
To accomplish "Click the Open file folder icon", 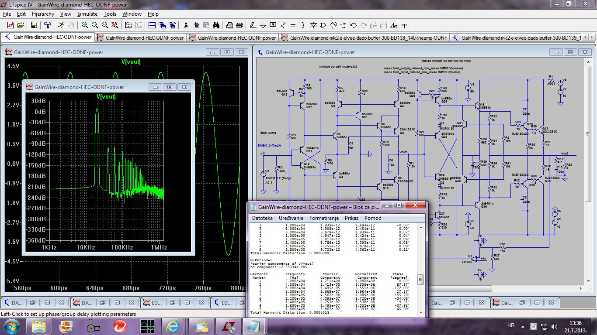I will coord(20,25).
